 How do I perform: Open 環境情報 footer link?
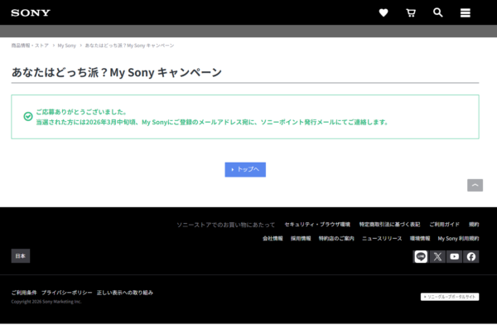coord(420,238)
